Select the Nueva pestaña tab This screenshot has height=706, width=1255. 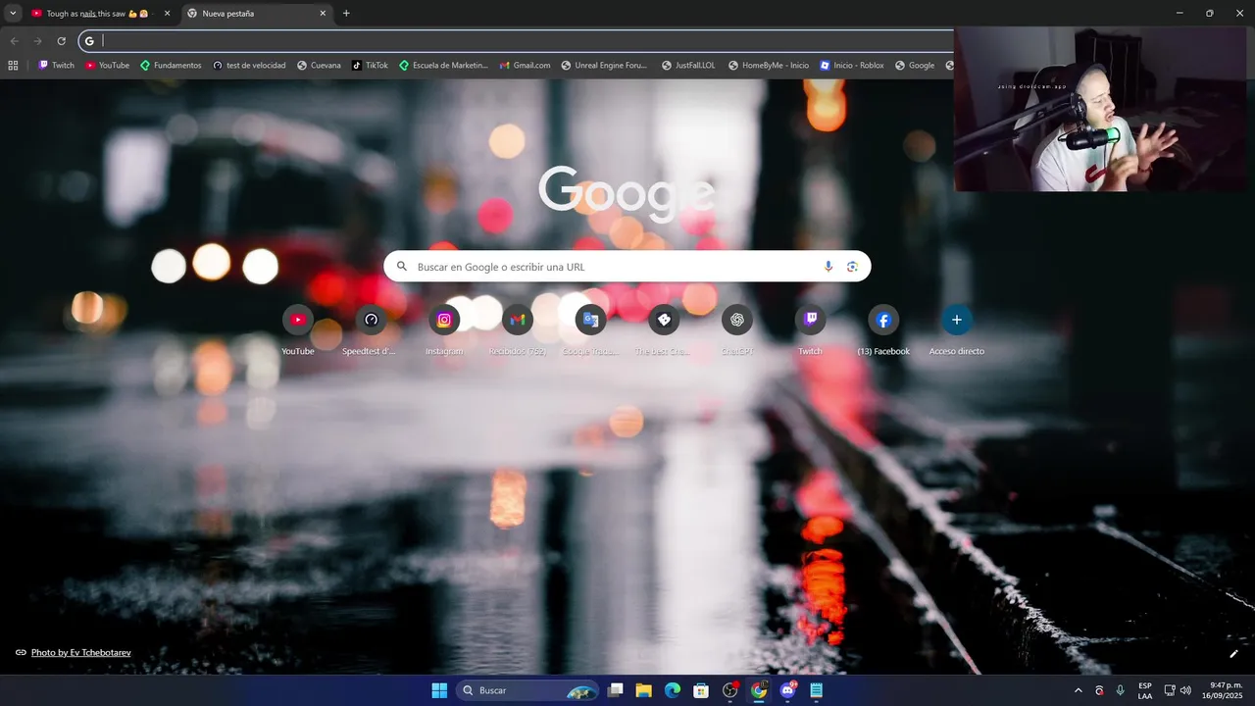pyautogui.click(x=257, y=14)
